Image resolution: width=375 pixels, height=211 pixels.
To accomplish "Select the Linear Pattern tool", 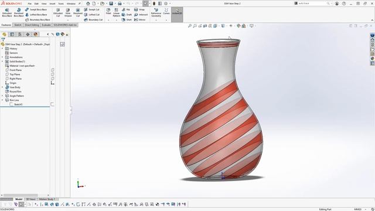I will click(116, 12).
